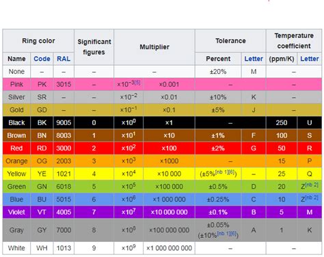Click temperature coefficient '100' in Brown row
324x257 pixels.
pyautogui.click(x=282, y=135)
